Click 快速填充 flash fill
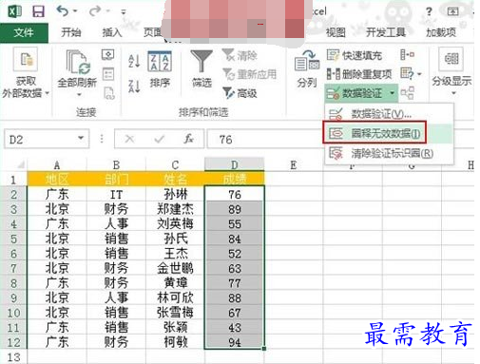 (x=355, y=55)
